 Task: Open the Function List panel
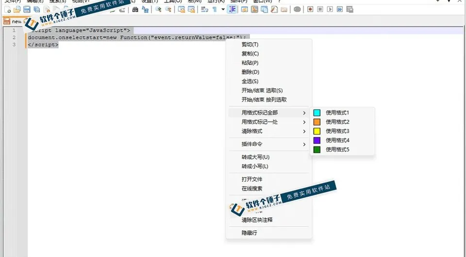(x=274, y=10)
